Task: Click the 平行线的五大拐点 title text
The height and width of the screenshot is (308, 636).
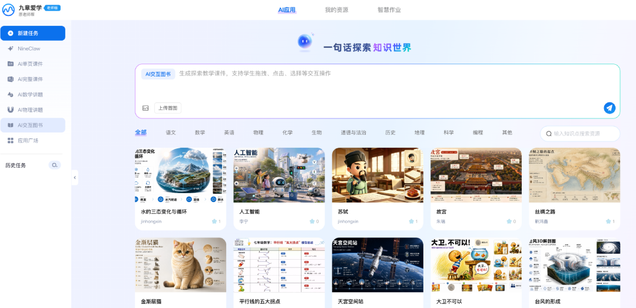Action: [x=260, y=302]
